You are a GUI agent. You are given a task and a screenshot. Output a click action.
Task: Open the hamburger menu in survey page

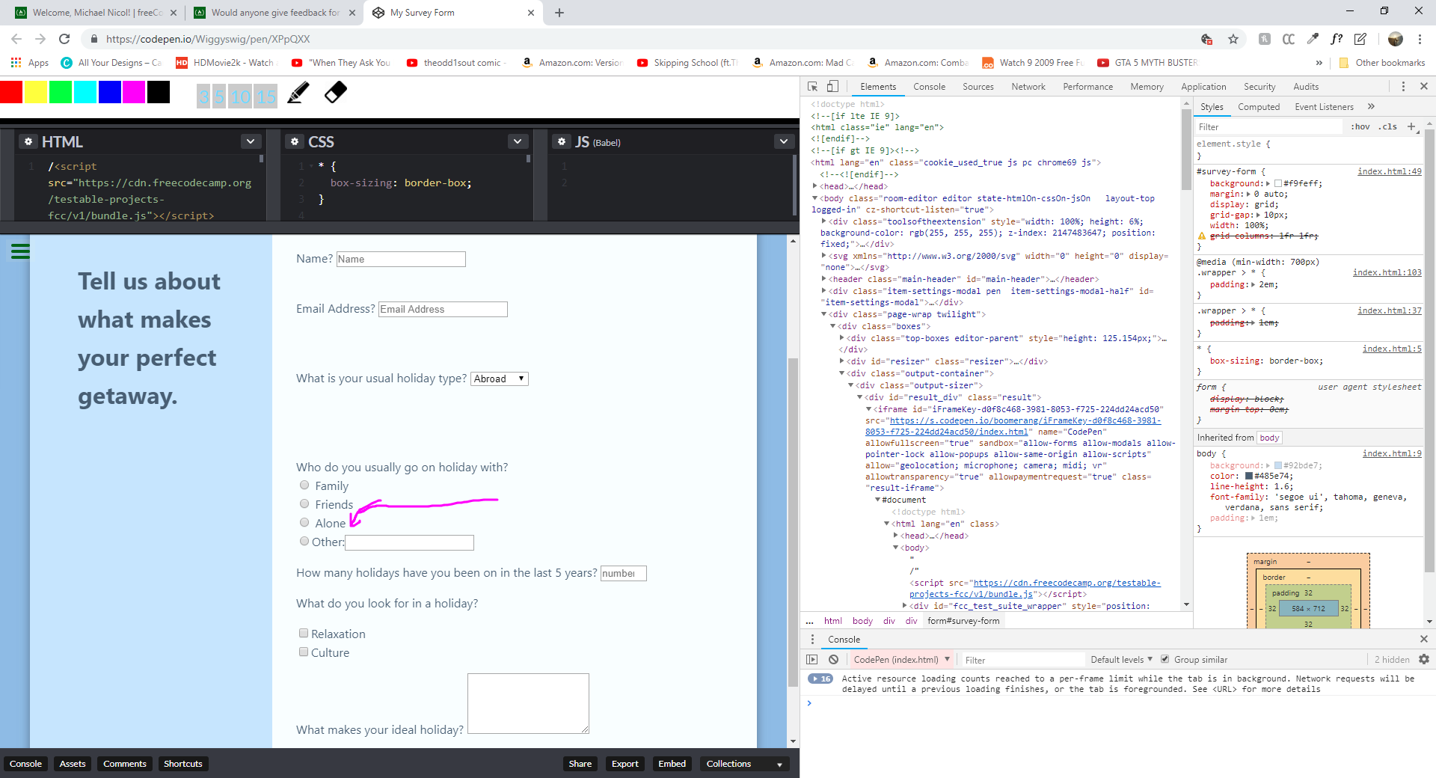click(20, 251)
